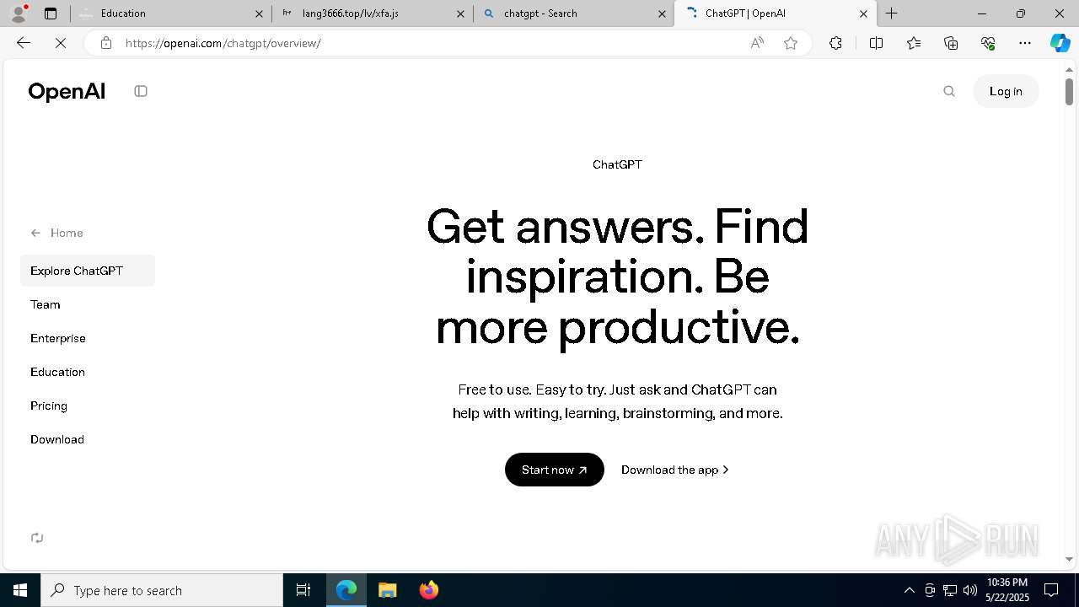Open the Education sidebar item
Screen dimensions: 1079x607
click(x=57, y=372)
